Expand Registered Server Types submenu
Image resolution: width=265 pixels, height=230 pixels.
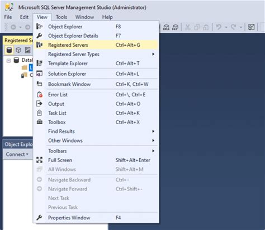96,54
